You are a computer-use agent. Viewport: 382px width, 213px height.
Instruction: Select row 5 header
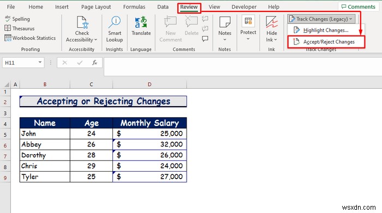point(5,135)
